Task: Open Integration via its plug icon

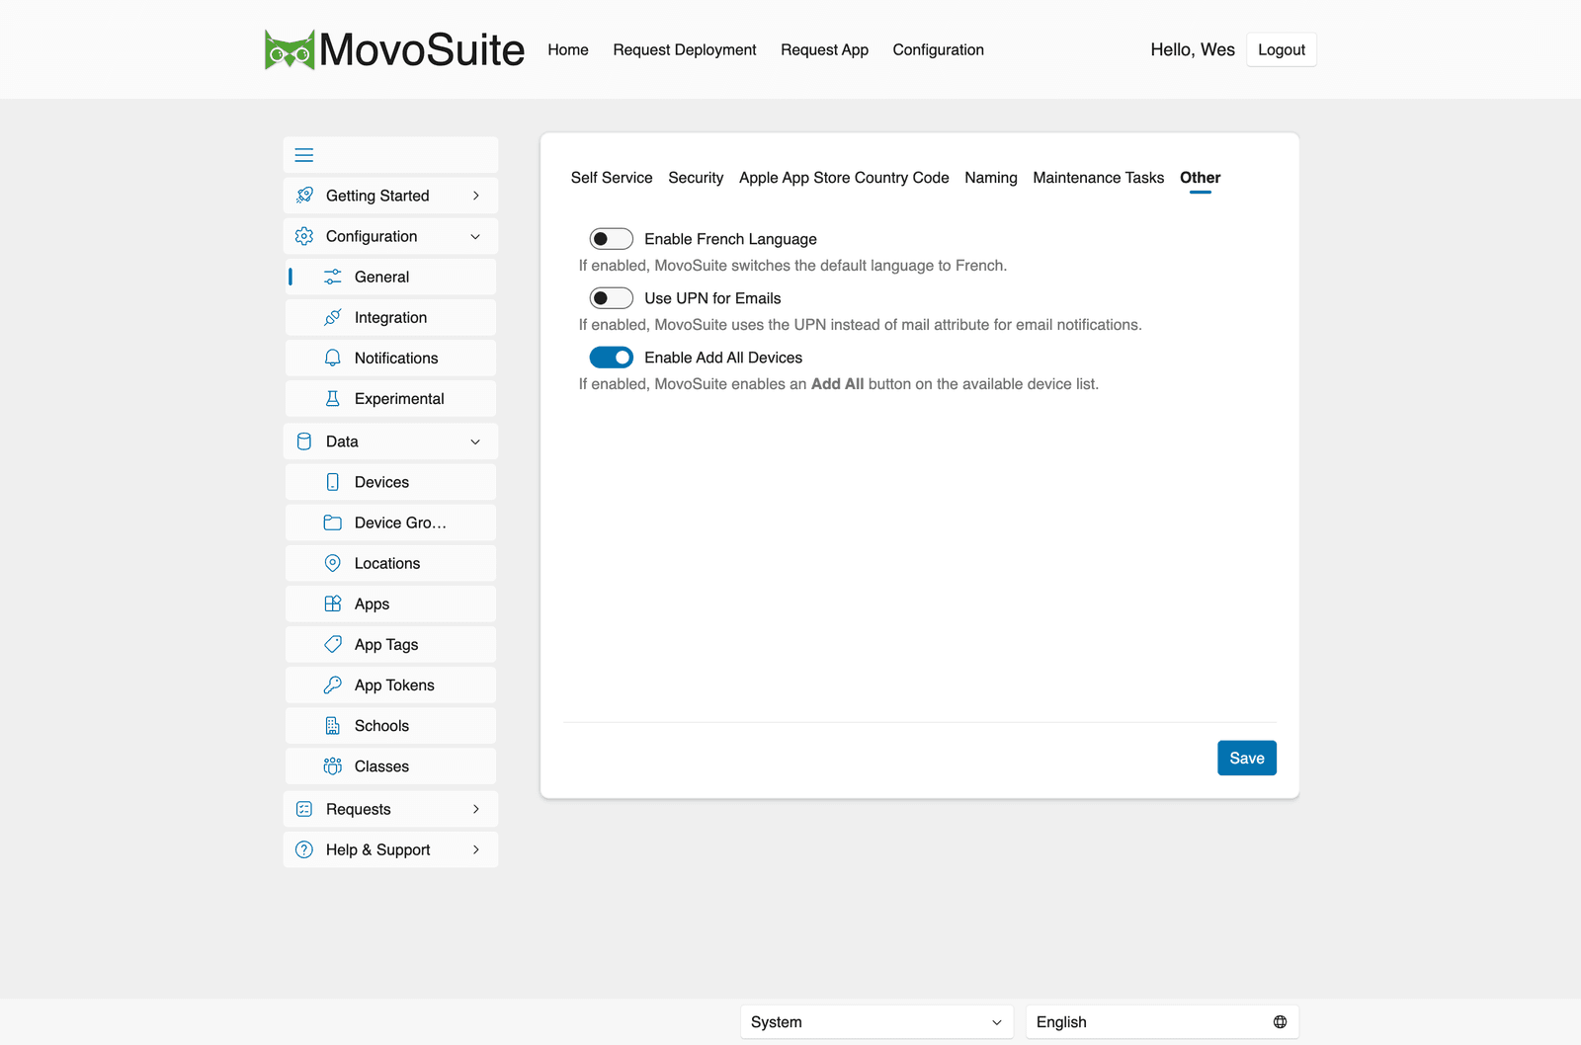Action: (333, 317)
